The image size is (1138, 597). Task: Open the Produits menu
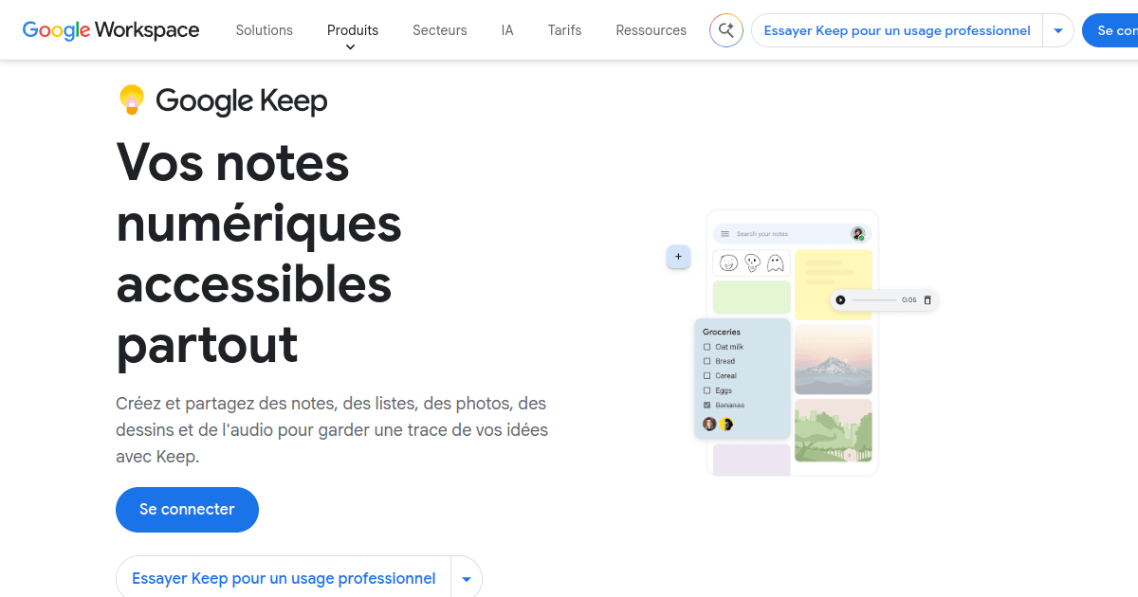tap(353, 30)
